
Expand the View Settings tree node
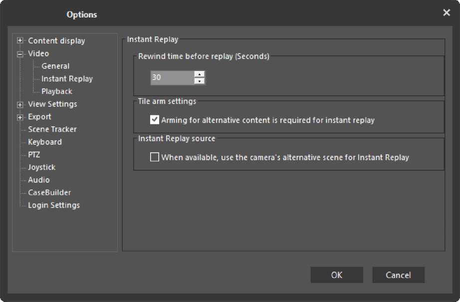[20, 104]
